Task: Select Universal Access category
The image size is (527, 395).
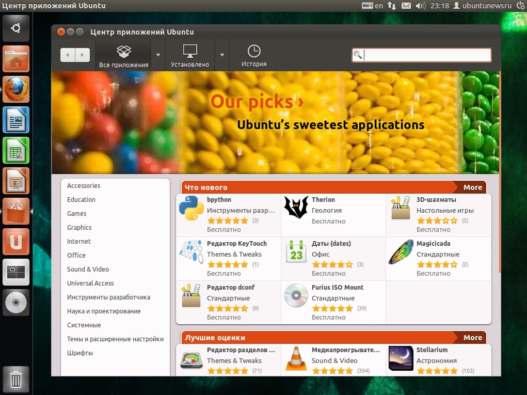Action: tap(90, 283)
